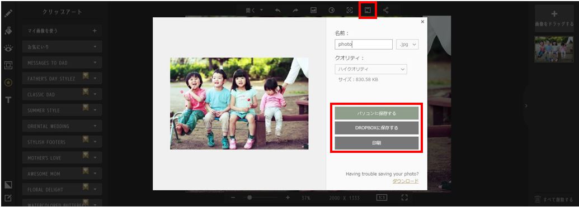Expand the お気にいり category
Viewport: 579px width, 207px height.
click(95, 47)
